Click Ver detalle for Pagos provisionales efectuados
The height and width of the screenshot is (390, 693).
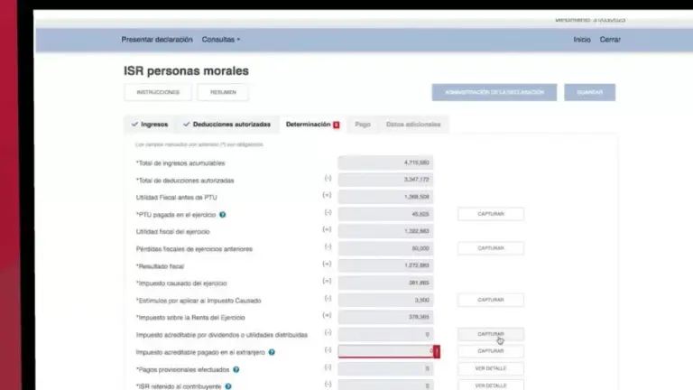pyautogui.click(x=490, y=369)
